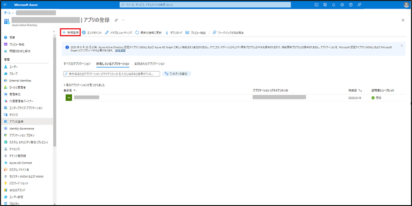Switch to 所有しているアプリケーション tab
The width and height of the screenshot is (412, 206).
113,64
